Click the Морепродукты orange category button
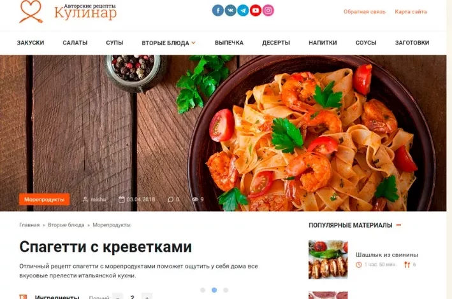 [45, 199]
